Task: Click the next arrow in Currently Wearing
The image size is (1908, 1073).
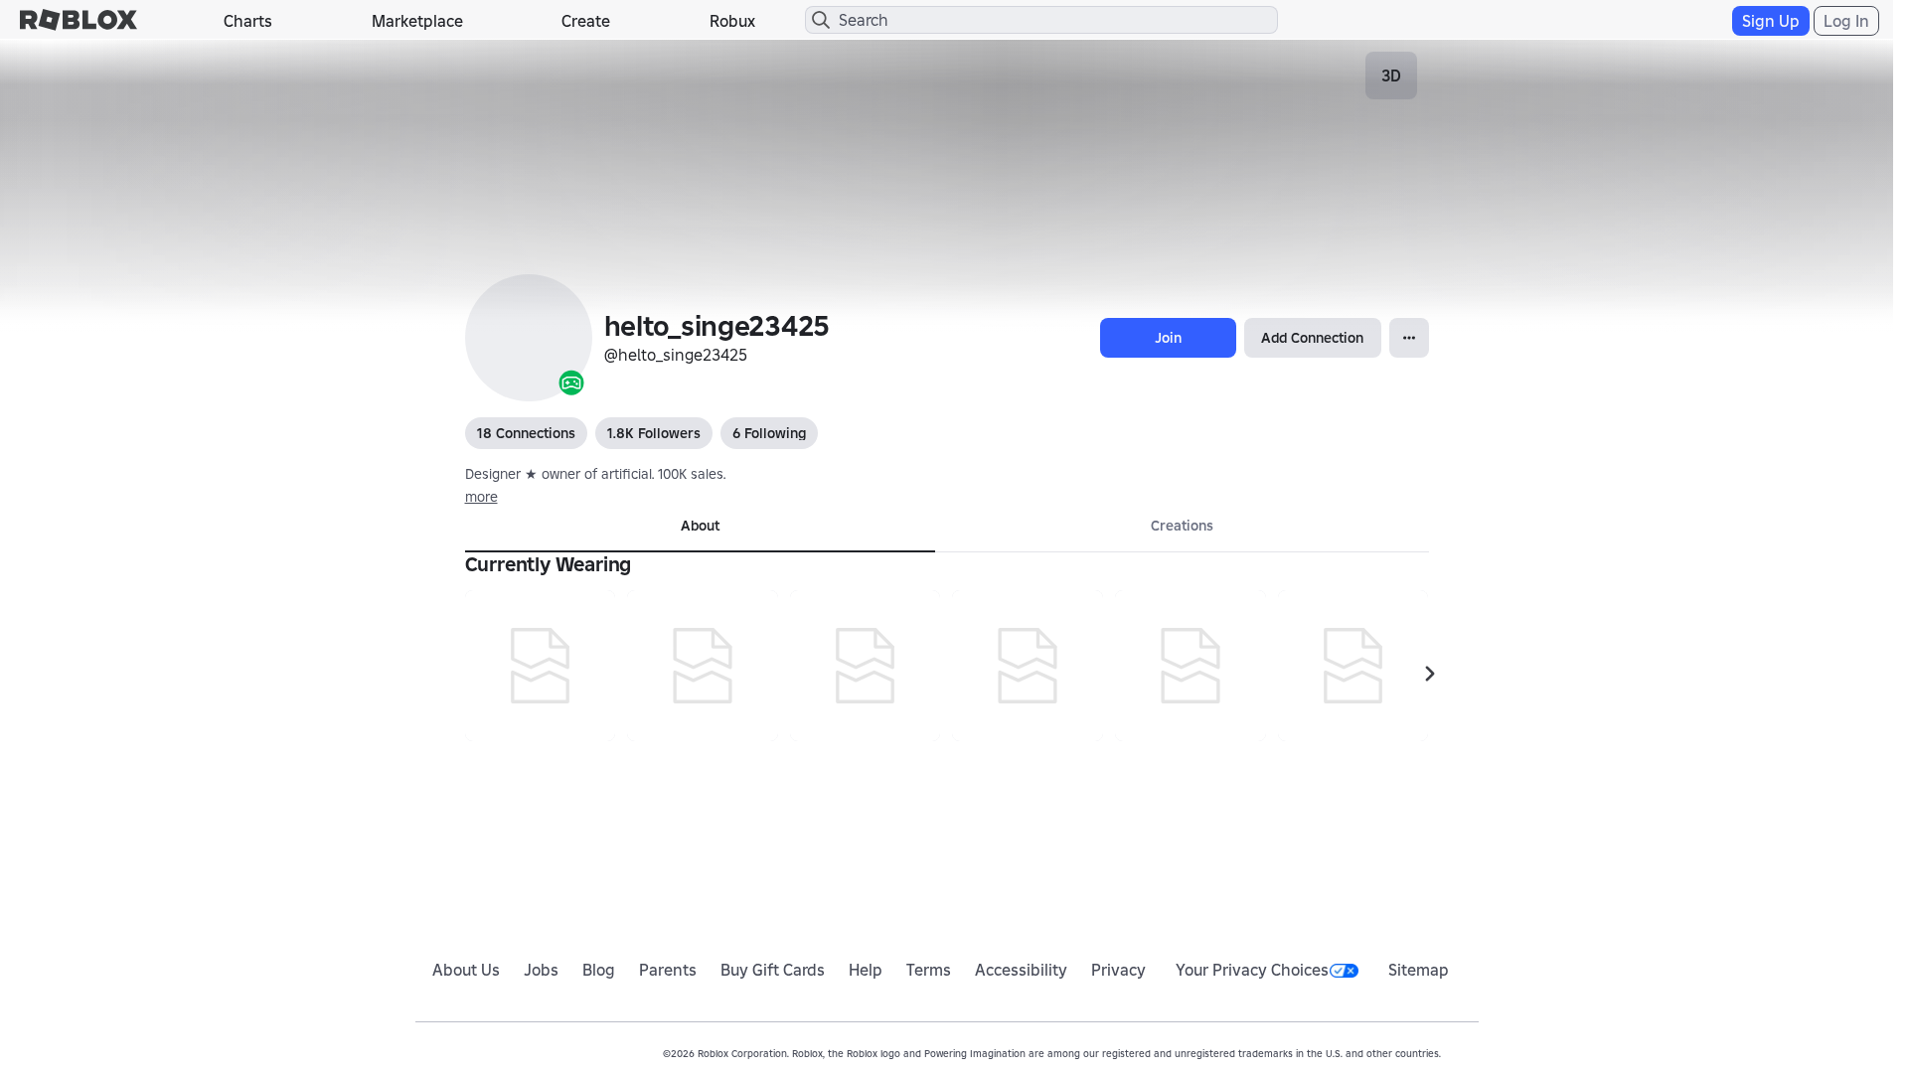Action: point(1430,674)
